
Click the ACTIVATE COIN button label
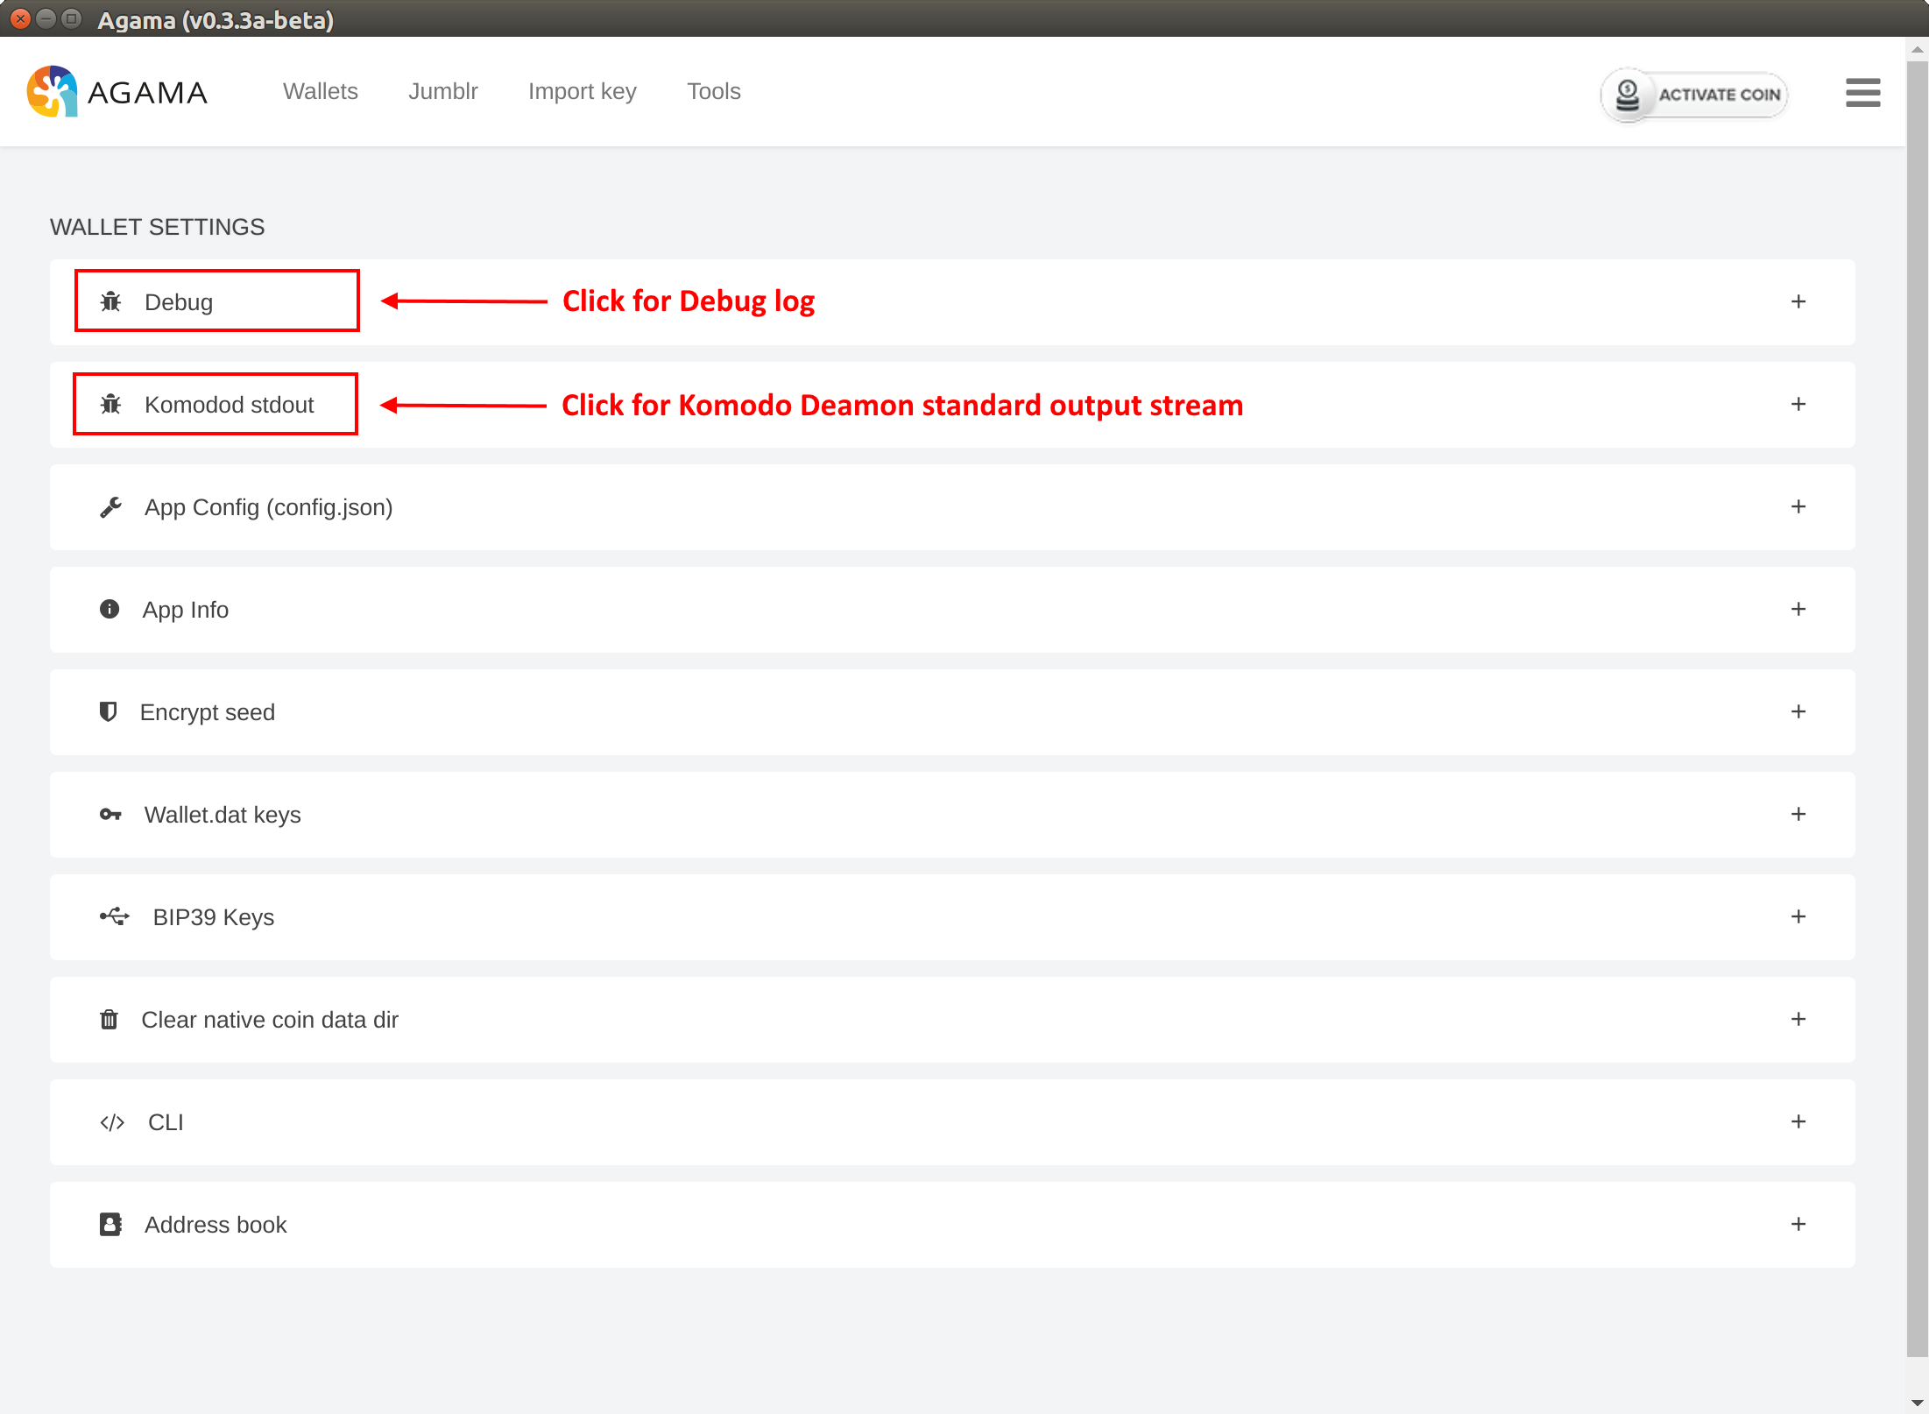click(1720, 95)
